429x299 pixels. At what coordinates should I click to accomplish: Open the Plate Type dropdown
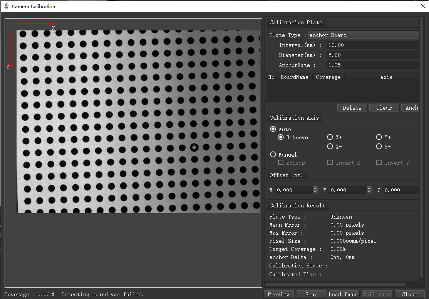coord(363,35)
